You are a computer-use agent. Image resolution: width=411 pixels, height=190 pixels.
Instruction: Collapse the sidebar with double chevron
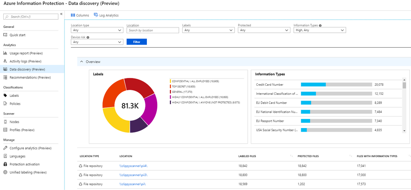[61, 14]
